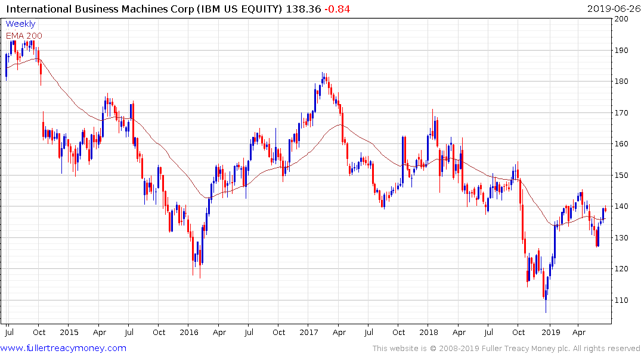641x357 pixels.
Task: Select the chart date 2019-06-26
Action: [x=614, y=9]
